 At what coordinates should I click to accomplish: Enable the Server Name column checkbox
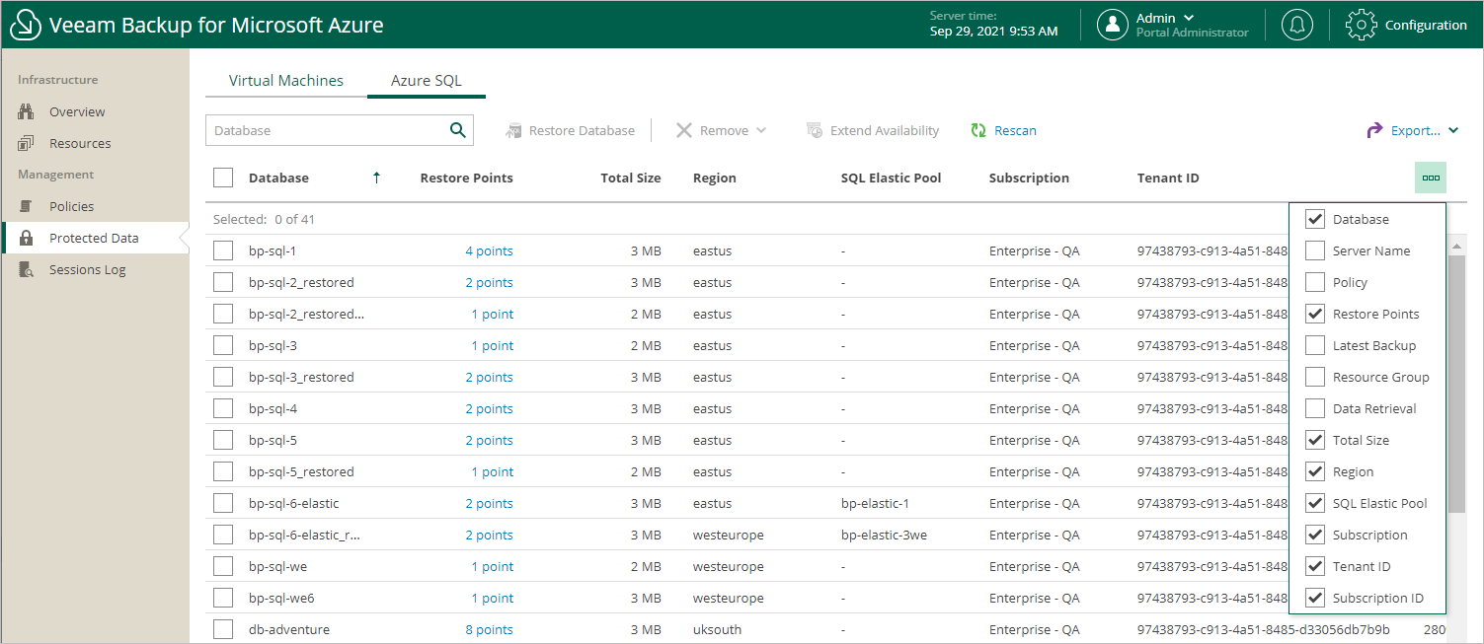1315,250
